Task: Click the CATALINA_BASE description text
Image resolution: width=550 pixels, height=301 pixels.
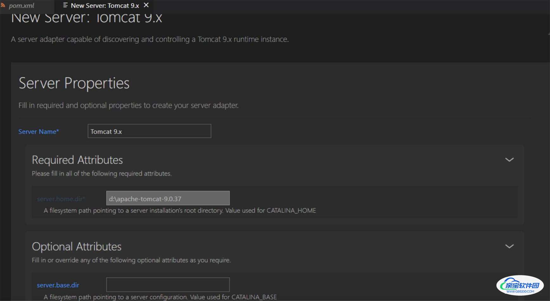Action: point(160,297)
